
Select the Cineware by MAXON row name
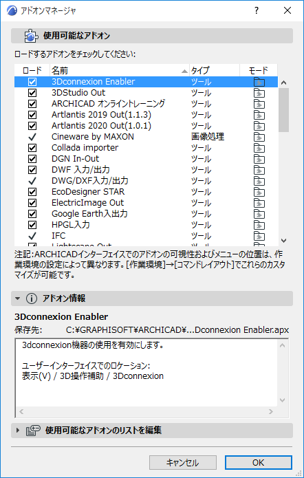pos(93,137)
